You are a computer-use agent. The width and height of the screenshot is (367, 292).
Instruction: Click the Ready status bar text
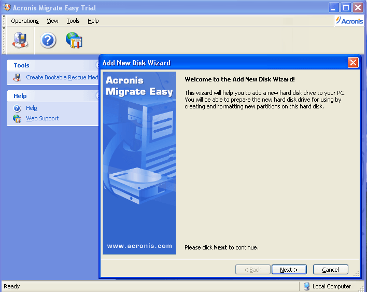coord(12,286)
